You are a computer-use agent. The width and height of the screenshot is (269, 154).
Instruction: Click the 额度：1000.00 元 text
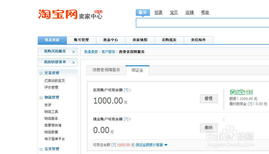tap(243, 99)
